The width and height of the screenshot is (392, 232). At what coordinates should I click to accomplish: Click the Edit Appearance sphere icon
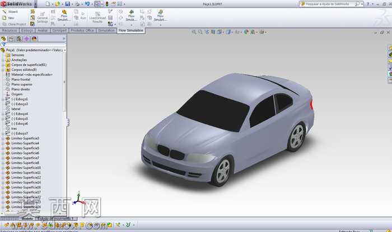tap(246, 32)
